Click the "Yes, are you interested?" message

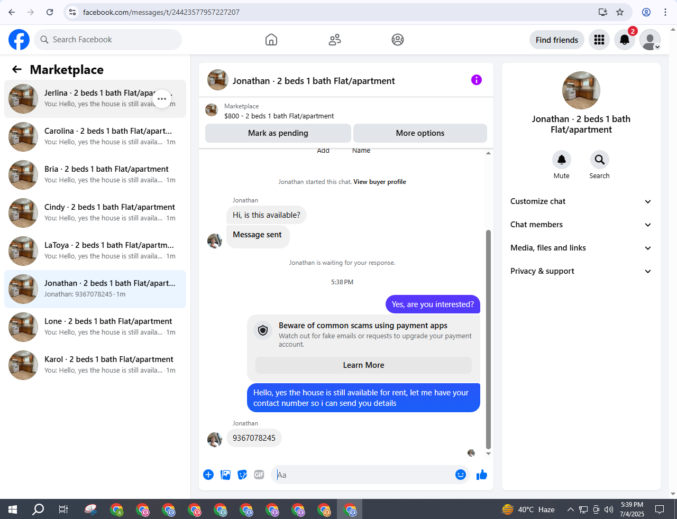(x=433, y=304)
